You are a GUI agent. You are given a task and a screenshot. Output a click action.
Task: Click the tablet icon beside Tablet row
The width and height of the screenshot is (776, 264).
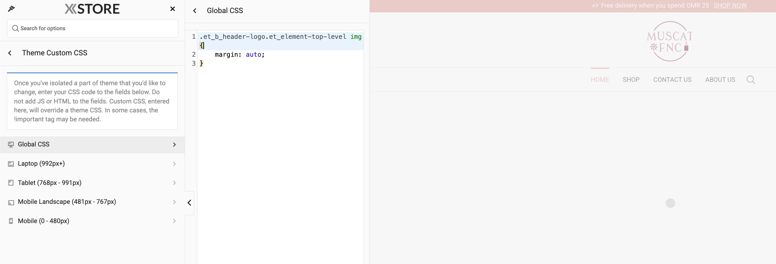coord(11,183)
